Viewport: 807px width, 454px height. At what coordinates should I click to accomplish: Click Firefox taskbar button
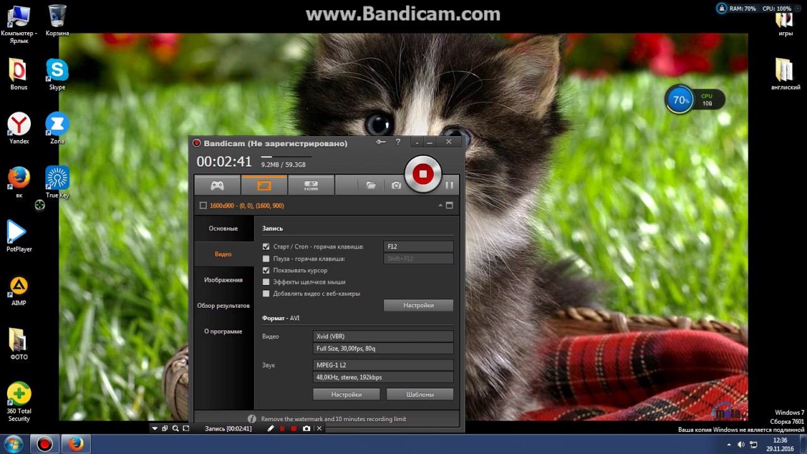point(76,444)
